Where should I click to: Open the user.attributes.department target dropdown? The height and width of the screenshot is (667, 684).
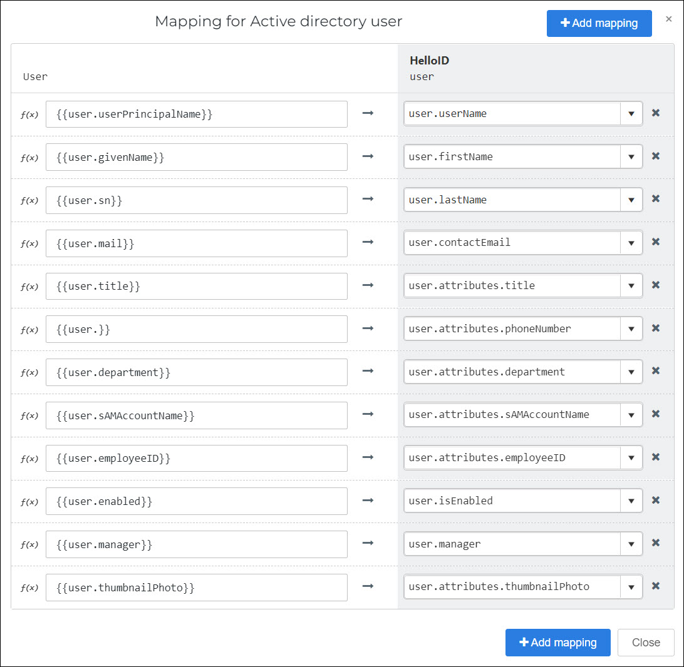click(631, 372)
